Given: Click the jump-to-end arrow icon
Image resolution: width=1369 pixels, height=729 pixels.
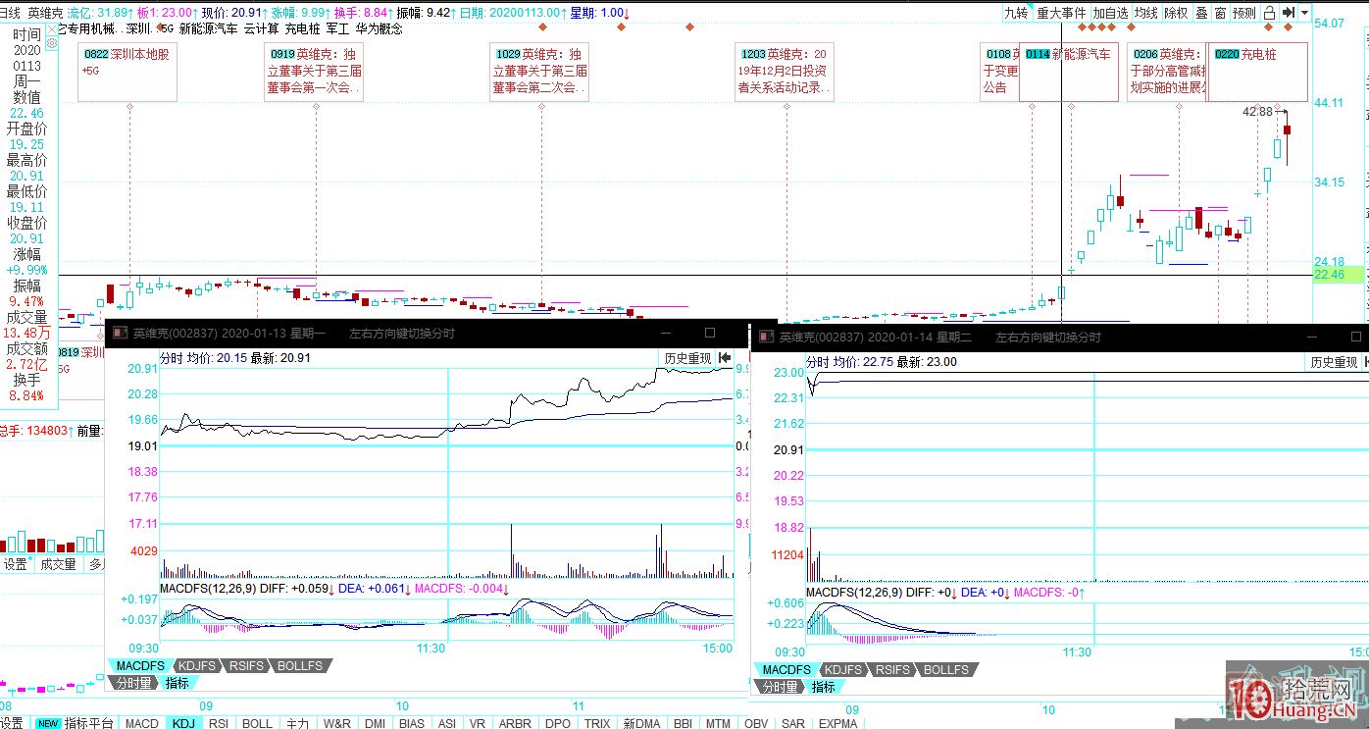Looking at the screenshot, I should pos(1289,13).
